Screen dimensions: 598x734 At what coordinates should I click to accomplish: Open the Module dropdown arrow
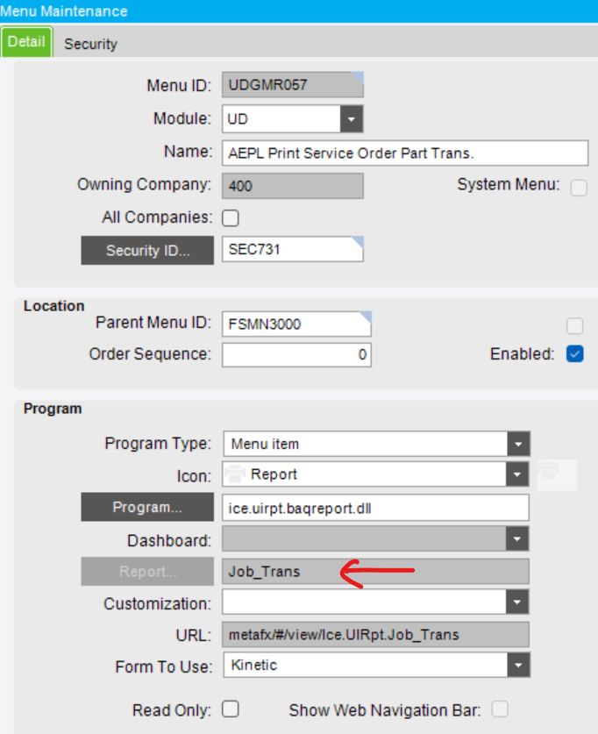(x=352, y=118)
